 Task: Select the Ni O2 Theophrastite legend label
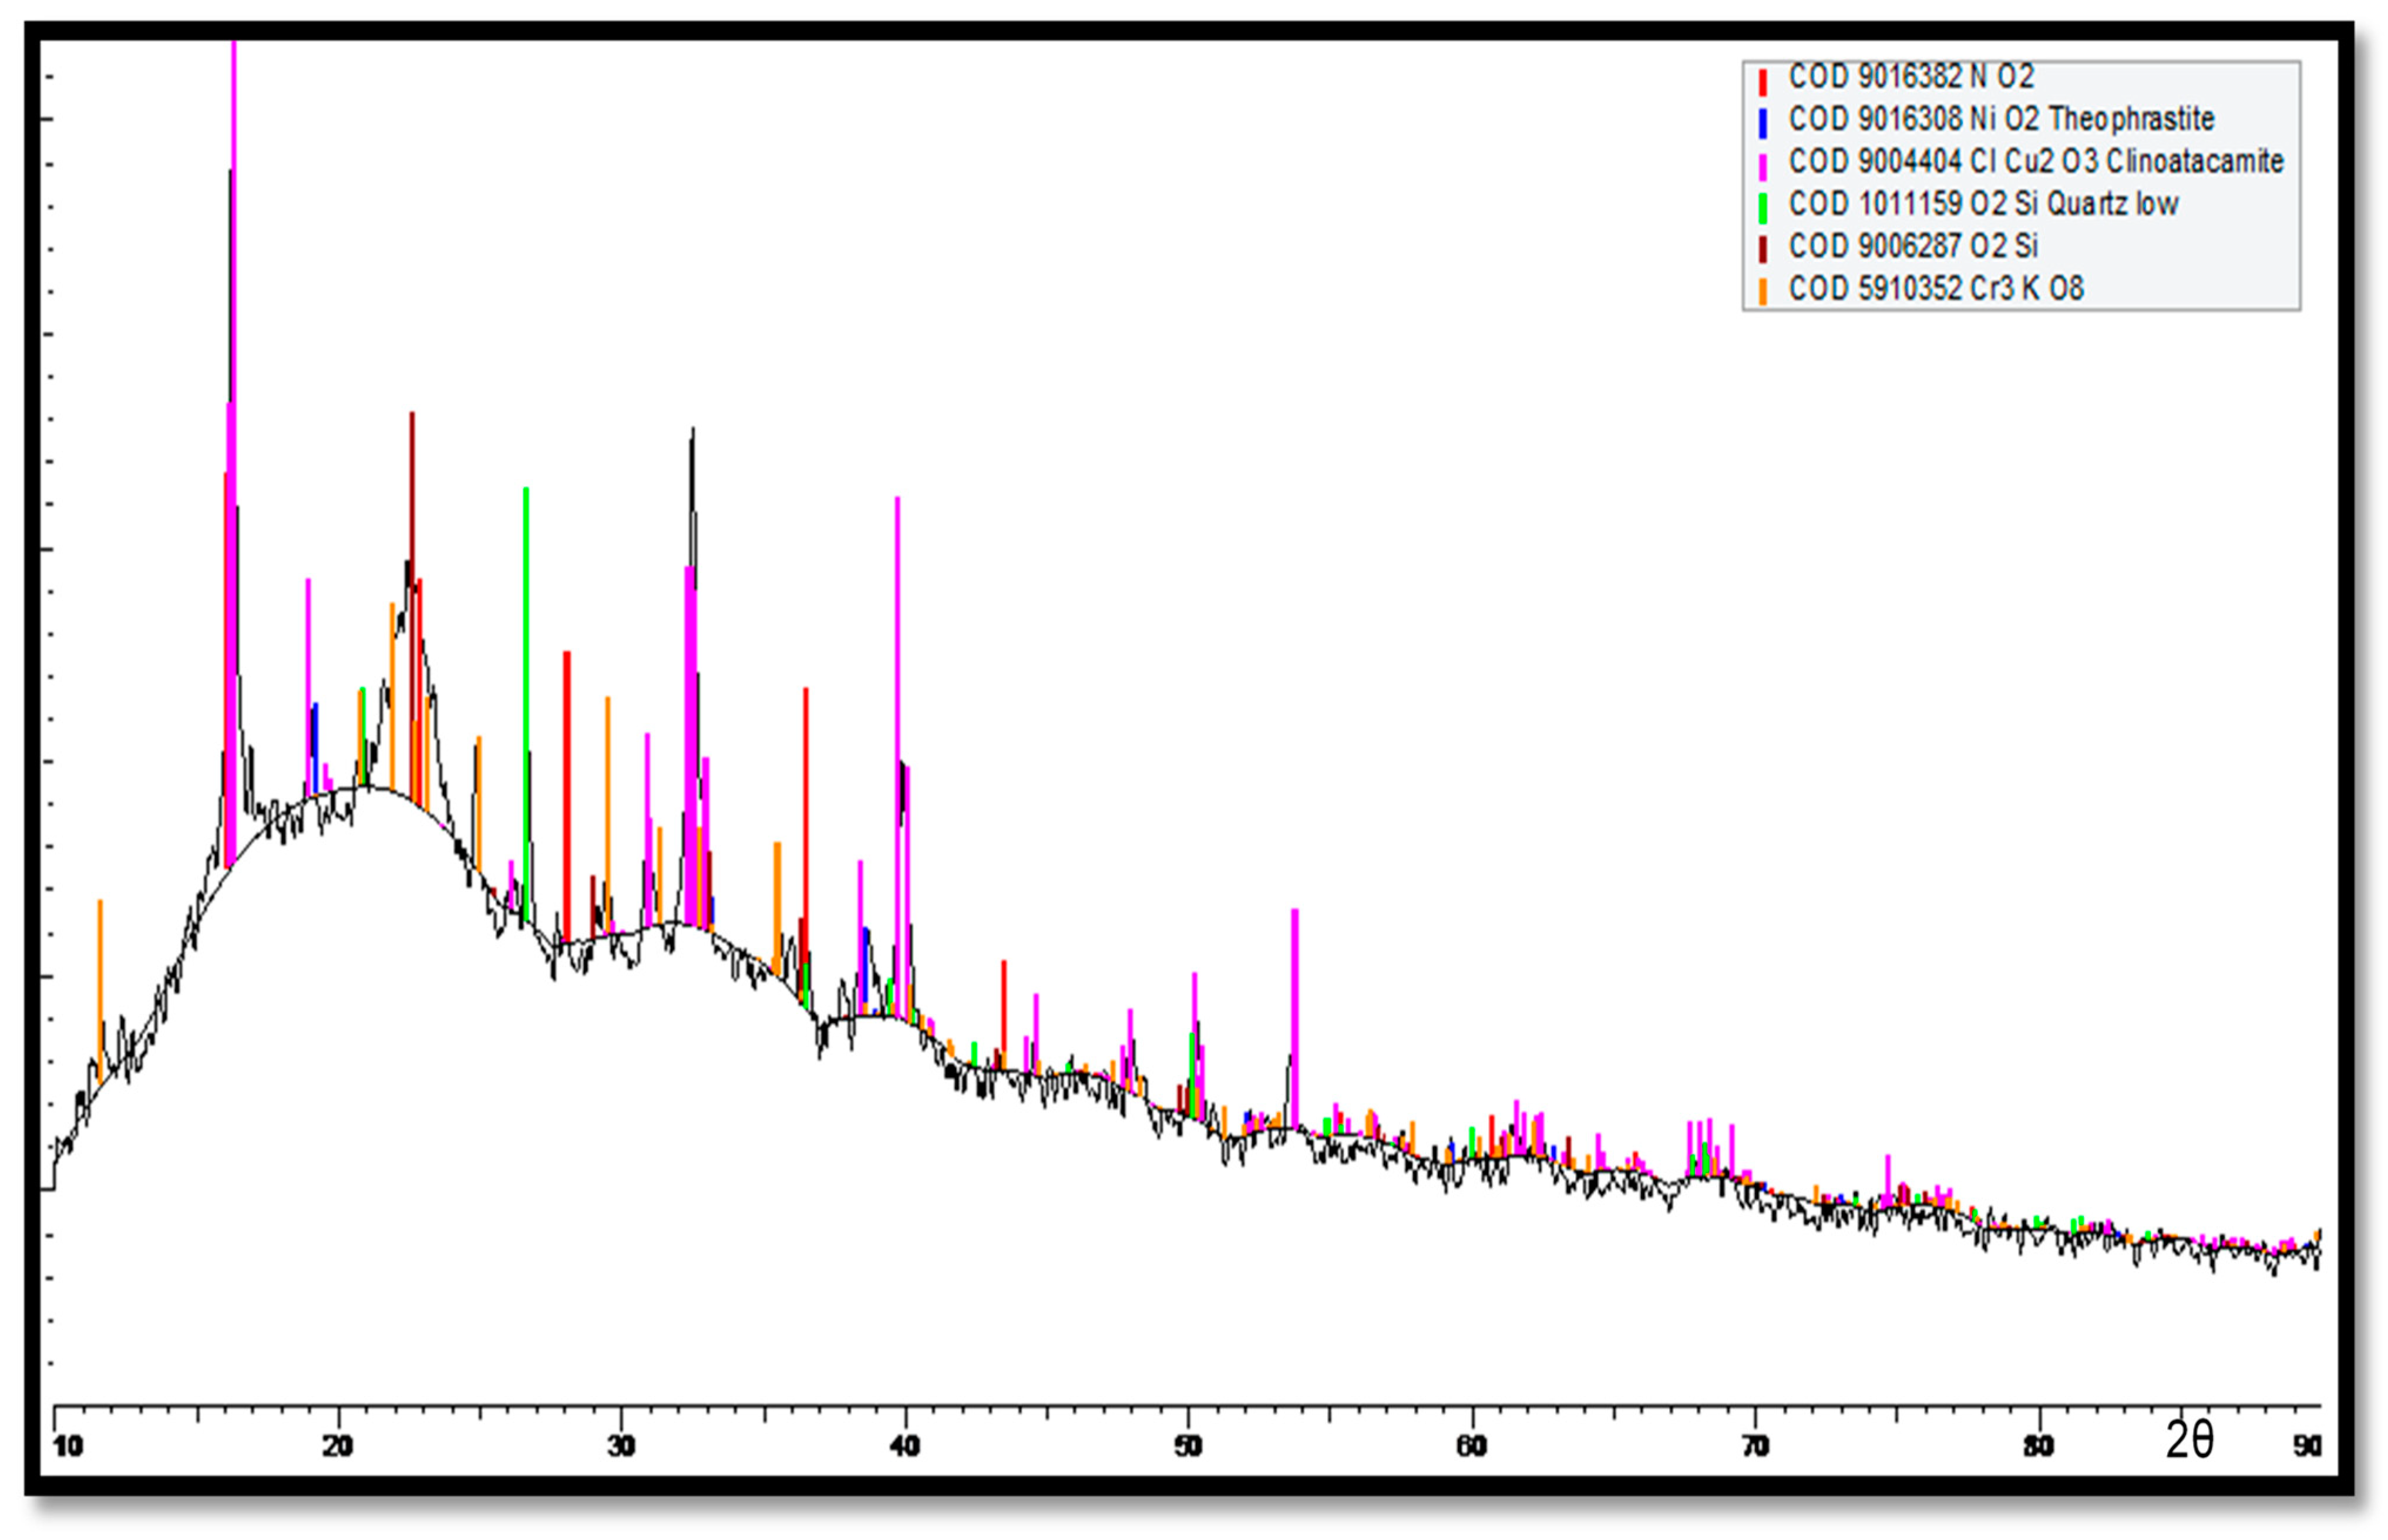(x=2001, y=119)
